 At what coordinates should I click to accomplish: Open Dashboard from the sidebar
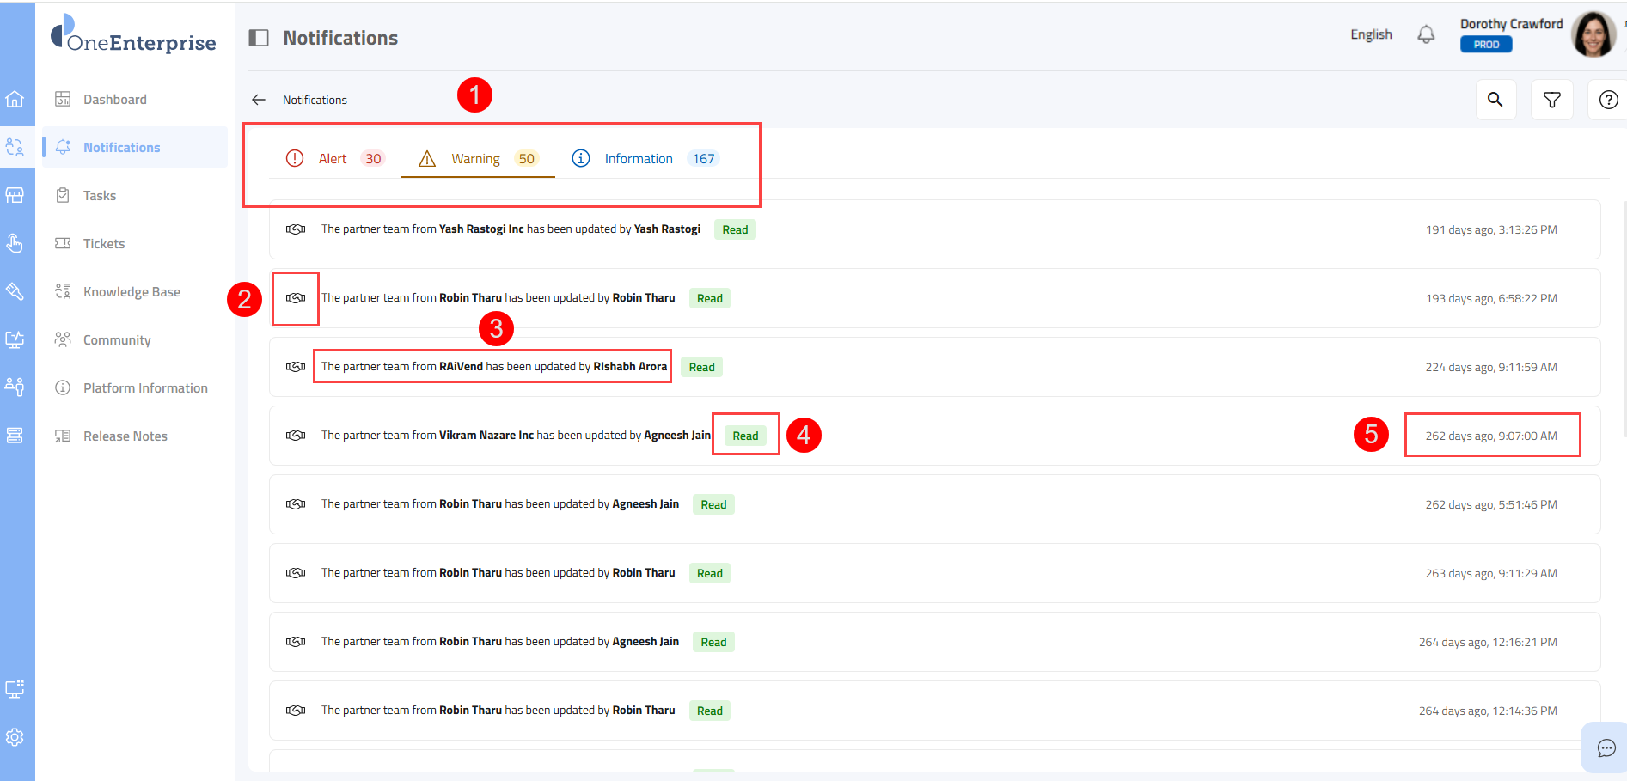115,100
